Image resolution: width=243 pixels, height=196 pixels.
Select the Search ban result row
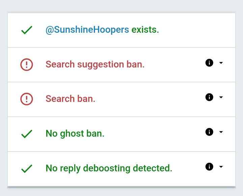[122, 99]
